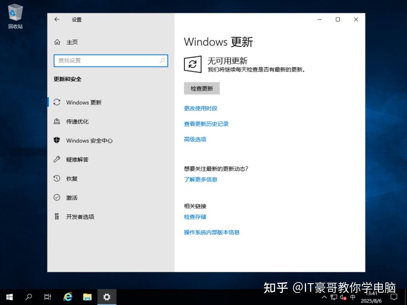Switch input method via 中 indicator
Image resolution: width=407 pixels, height=305 pixels.
pos(352,297)
